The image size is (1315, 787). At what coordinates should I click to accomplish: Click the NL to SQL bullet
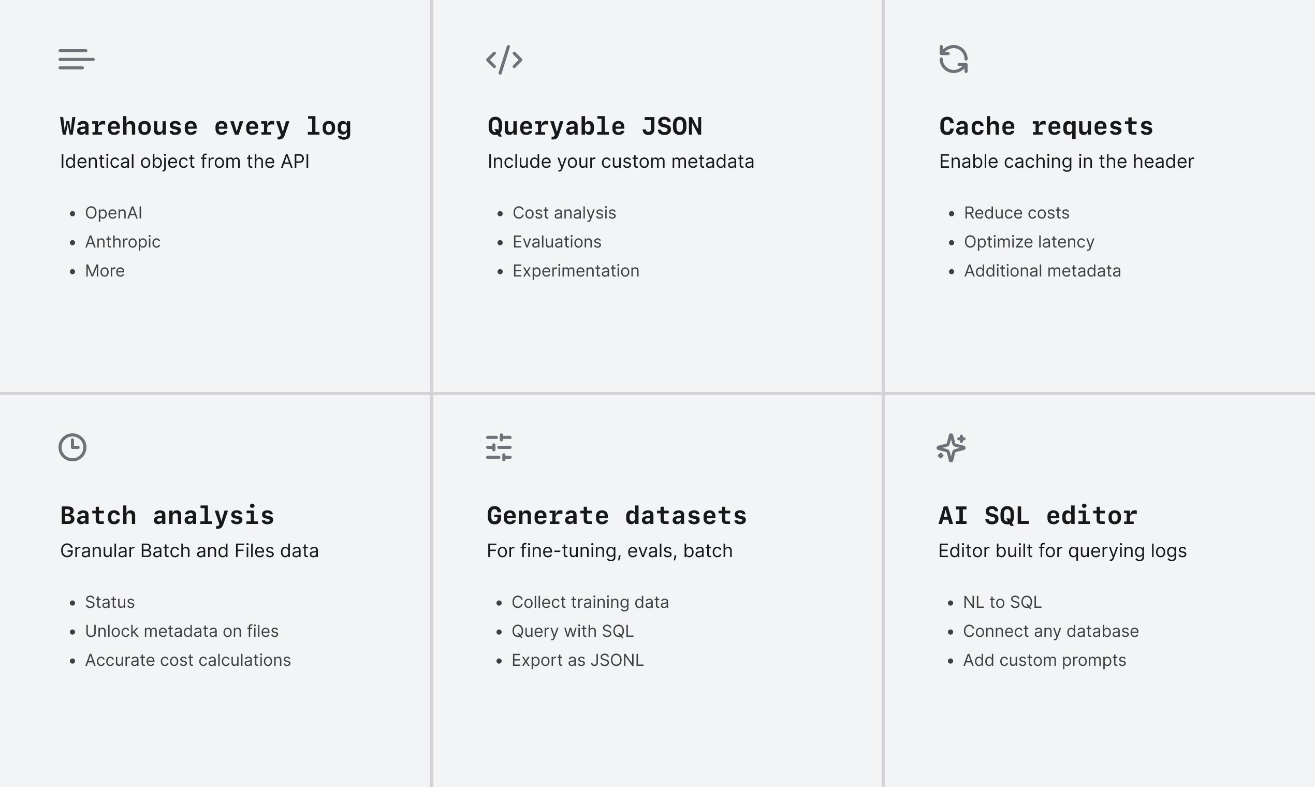pyautogui.click(x=1002, y=602)
